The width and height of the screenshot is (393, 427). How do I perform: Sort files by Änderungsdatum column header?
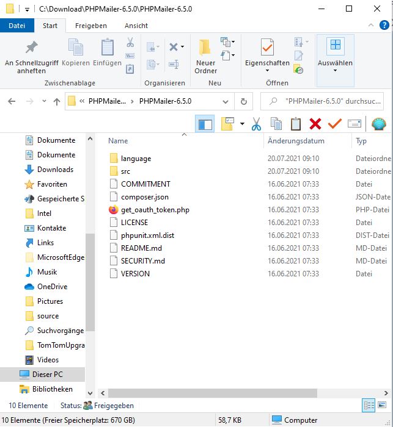pyautogui.click(x=296, y=141)
